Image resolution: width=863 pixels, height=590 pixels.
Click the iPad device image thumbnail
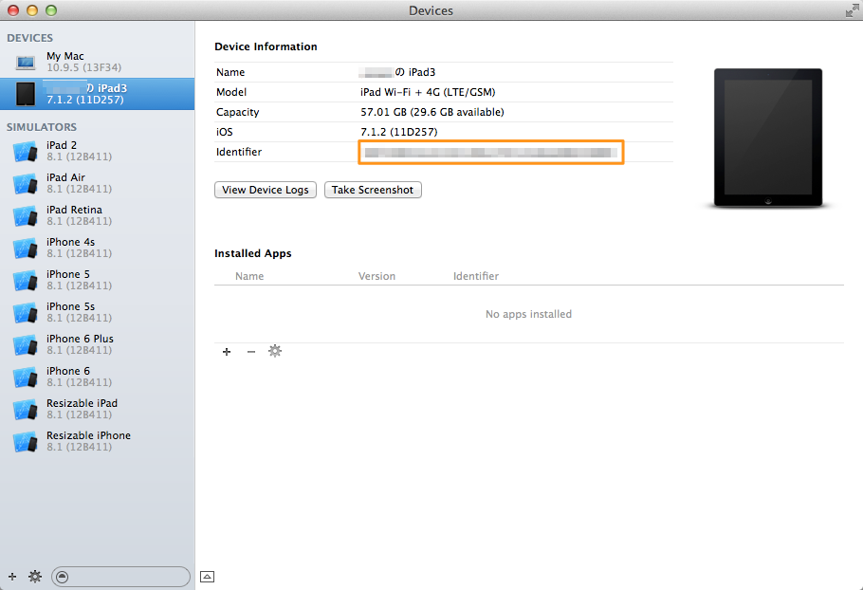[768, 138]
